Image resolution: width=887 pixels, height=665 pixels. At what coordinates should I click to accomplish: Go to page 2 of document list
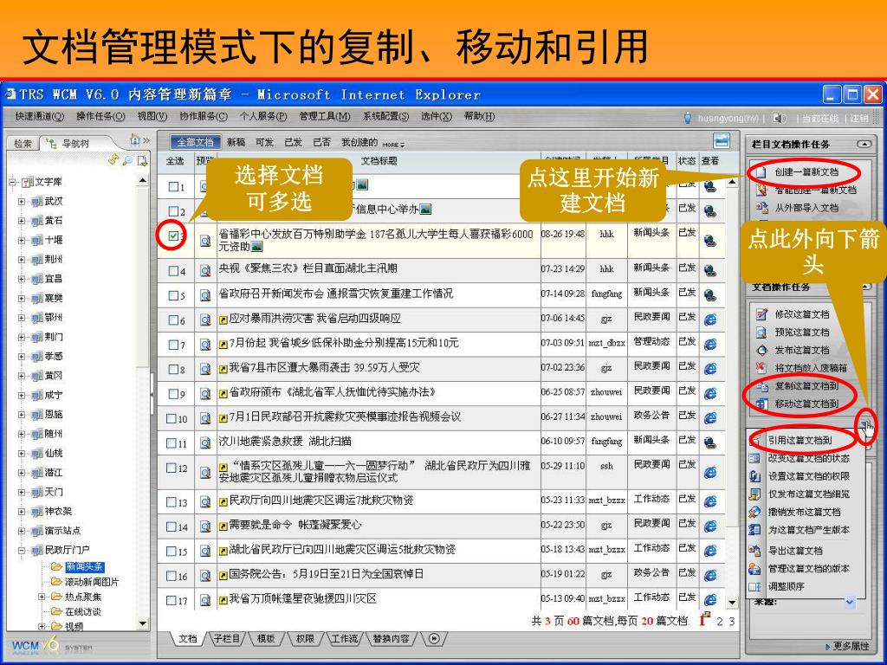[720, 621]
